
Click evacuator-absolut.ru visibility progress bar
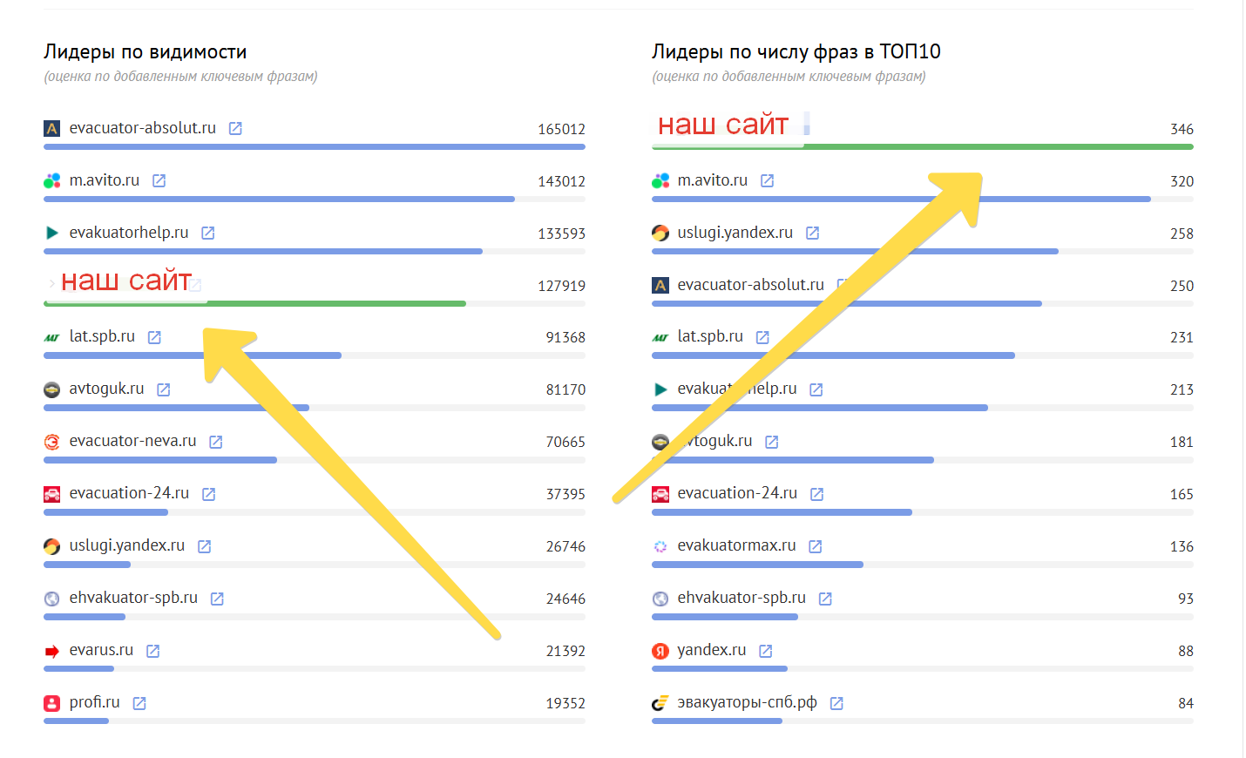pyautogui.click(x=315, y=147)
